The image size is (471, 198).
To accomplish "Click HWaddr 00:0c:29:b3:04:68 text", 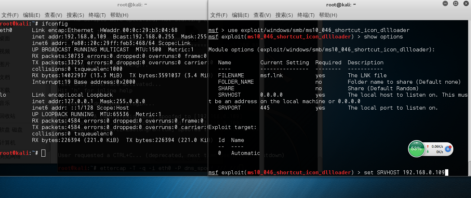I will click(x=139, y=30).
